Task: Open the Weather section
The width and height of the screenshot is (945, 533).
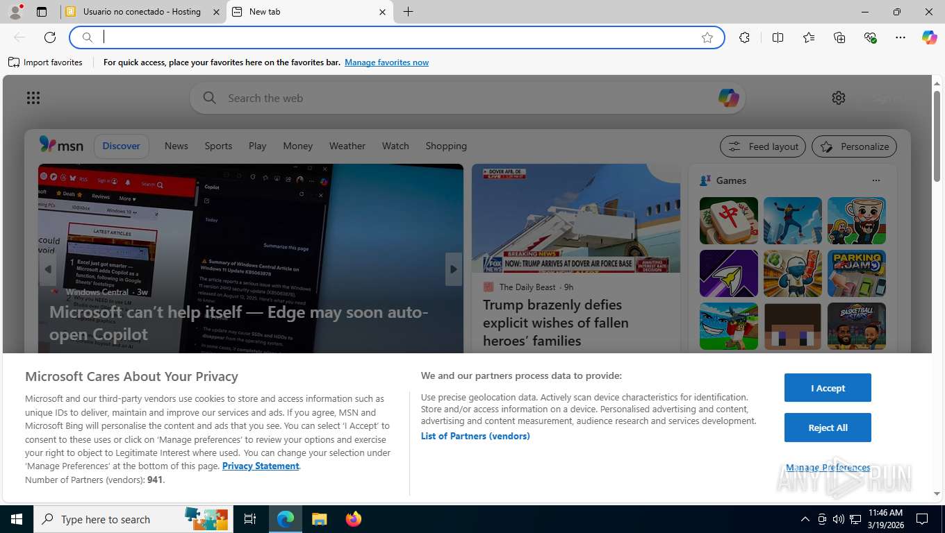Action: pos(347,146)
